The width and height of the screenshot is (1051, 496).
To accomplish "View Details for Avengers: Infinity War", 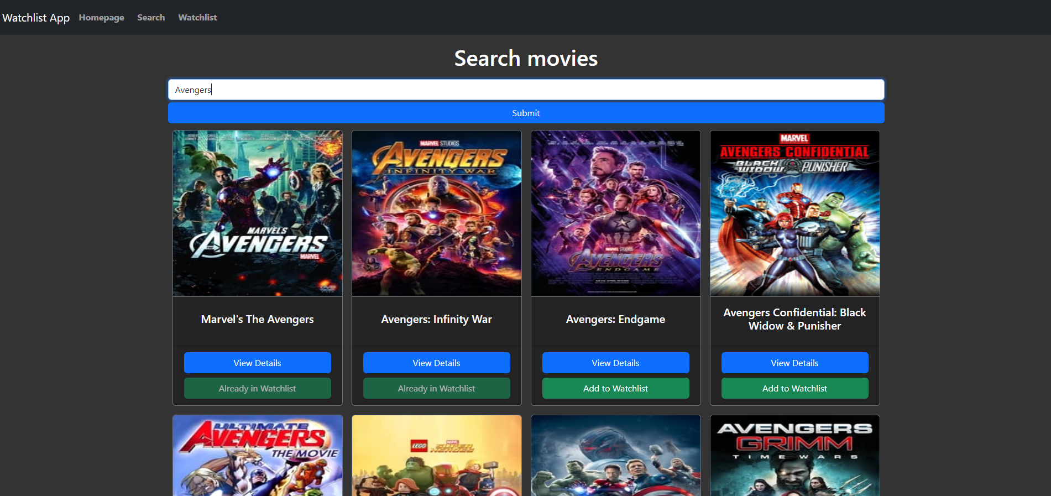I will tap(436, 363).
